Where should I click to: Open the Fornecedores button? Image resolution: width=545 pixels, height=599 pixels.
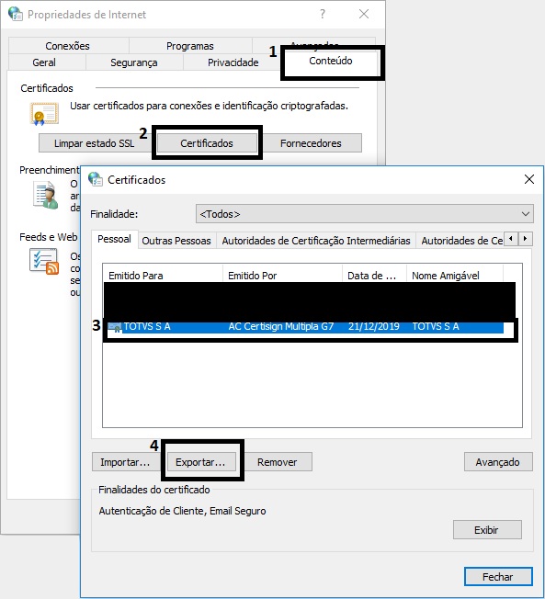[311, 143]
